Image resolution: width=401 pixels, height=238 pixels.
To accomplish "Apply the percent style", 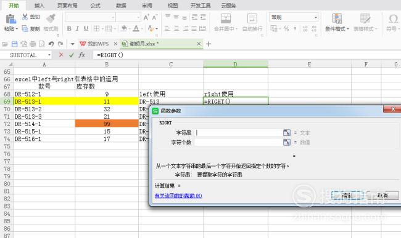I will point(286,28).
